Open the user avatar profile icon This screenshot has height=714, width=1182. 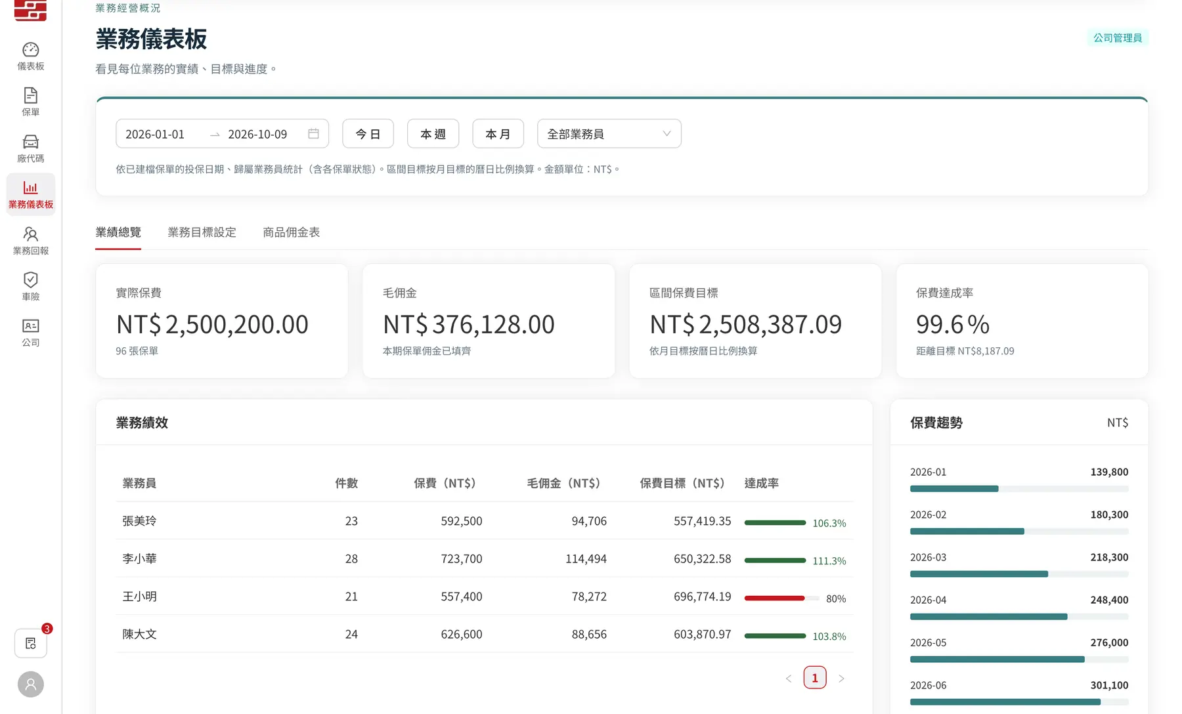point(31,684)
